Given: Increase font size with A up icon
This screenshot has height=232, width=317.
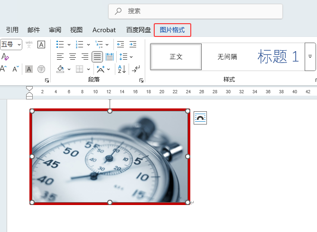Looking at the screenshot, I should 4,69.
